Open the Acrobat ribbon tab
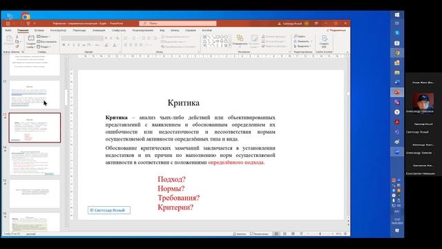This screenshot has width=442, height=249. 206,30
